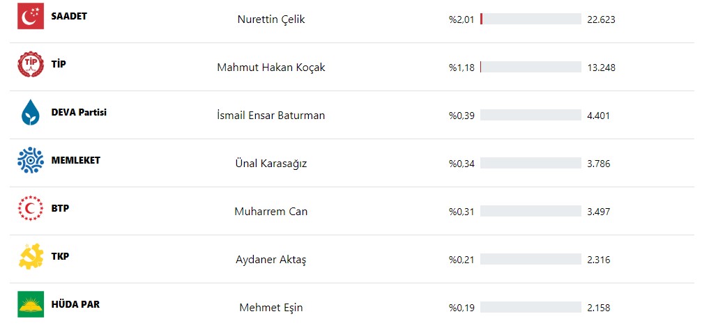702x330 pixels.
Task: Click the 22.623 vote count
Action: point(602,19)
